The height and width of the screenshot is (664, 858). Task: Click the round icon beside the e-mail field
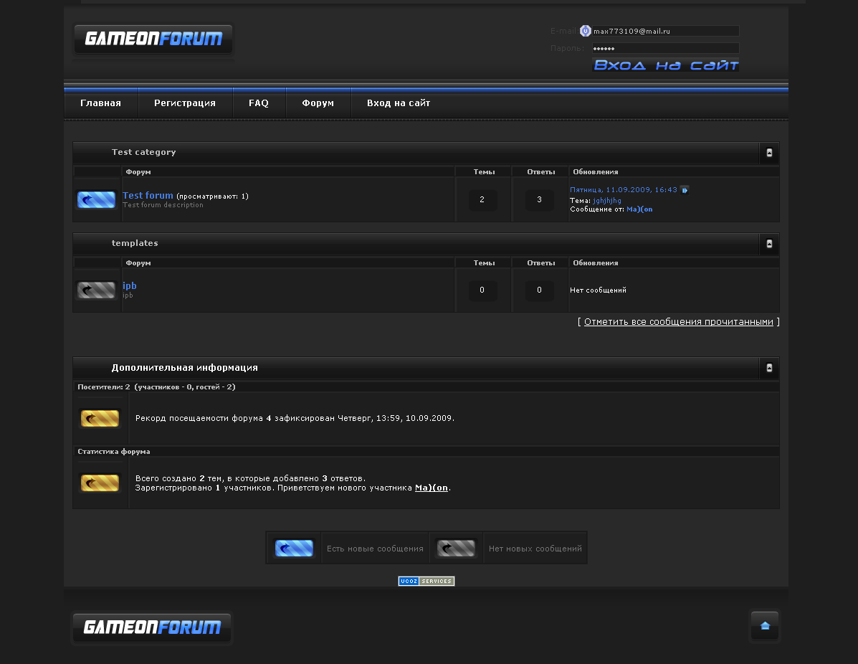[x=585, y=31]
